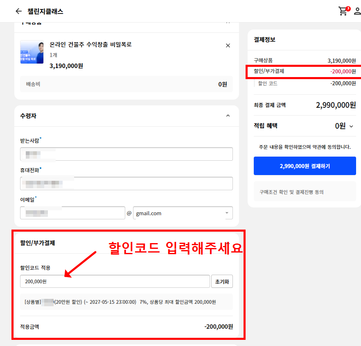Click the 휴대전화 phone input field
Screen dimensions: 361x346
coord(126,183)
